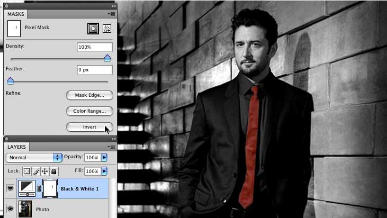Open the Mask Edge dialog
The width and height of the screenshot is (387, 218).
[89, 95]
